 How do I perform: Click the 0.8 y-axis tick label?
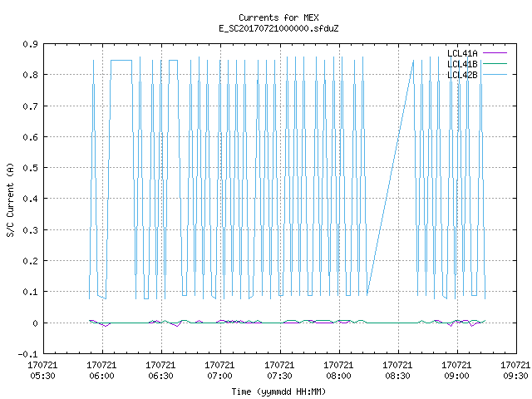pos(30,75)
